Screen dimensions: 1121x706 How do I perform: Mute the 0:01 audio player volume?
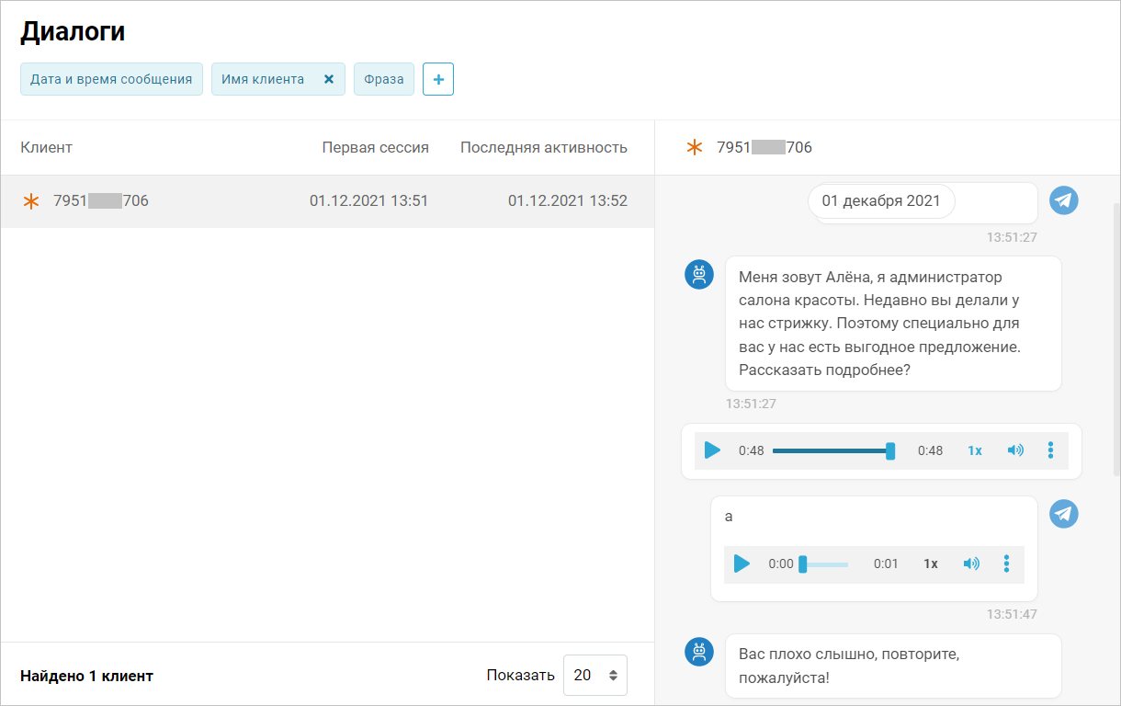971,564
